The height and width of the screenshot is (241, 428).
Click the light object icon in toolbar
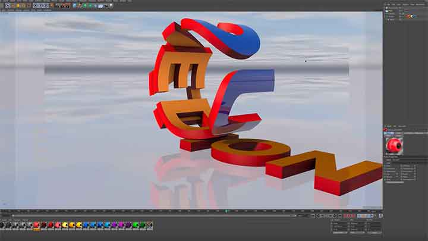click(111, 5)
